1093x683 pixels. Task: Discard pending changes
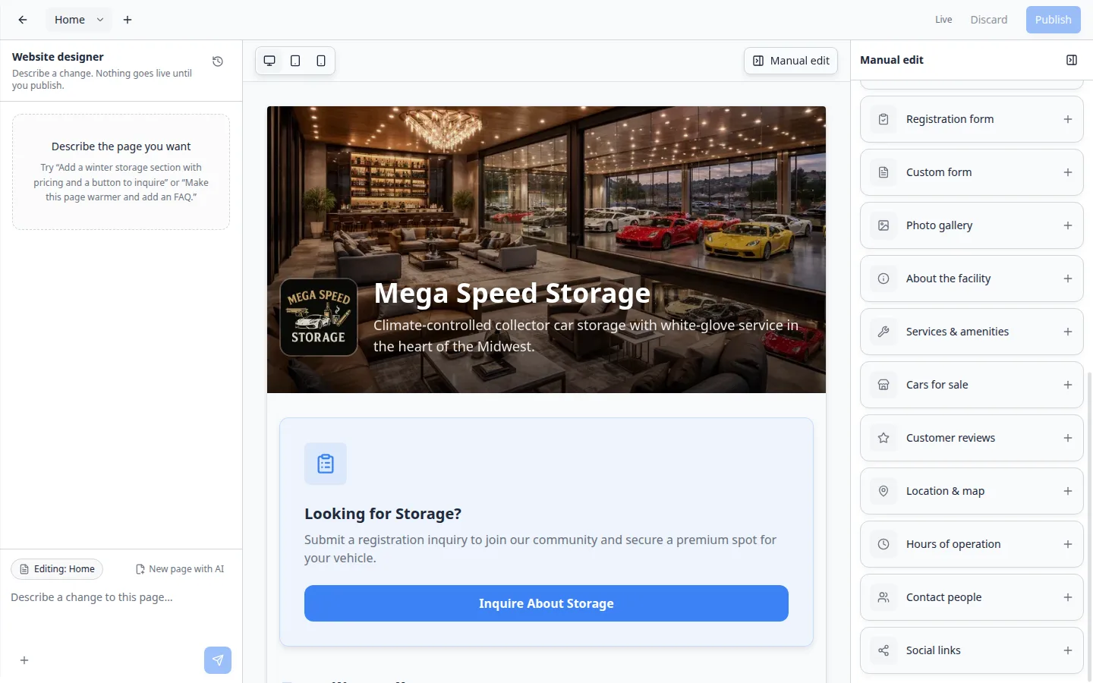point(989,20)
